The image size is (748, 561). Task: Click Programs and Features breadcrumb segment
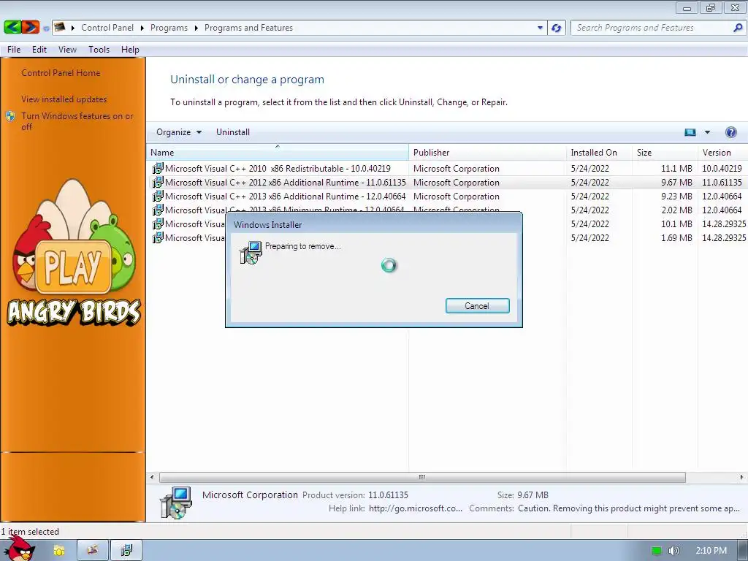(x=248, y=28)
